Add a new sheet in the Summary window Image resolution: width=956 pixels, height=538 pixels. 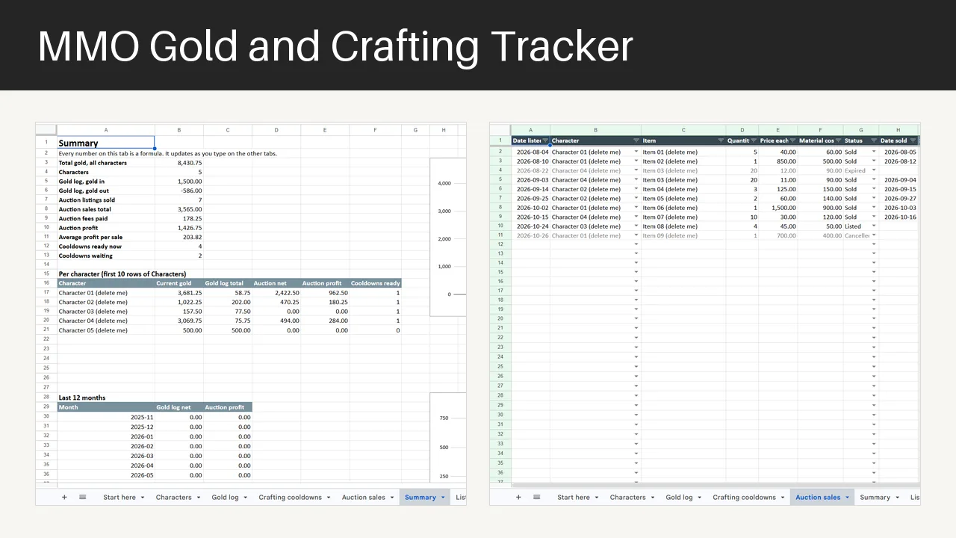[x=64, y=497]
